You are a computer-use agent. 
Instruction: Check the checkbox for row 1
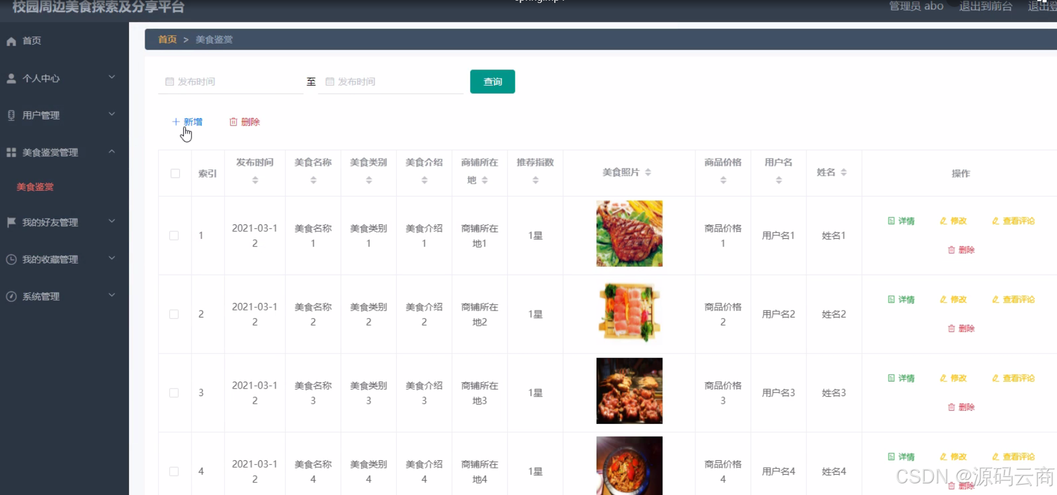[174, 235]
